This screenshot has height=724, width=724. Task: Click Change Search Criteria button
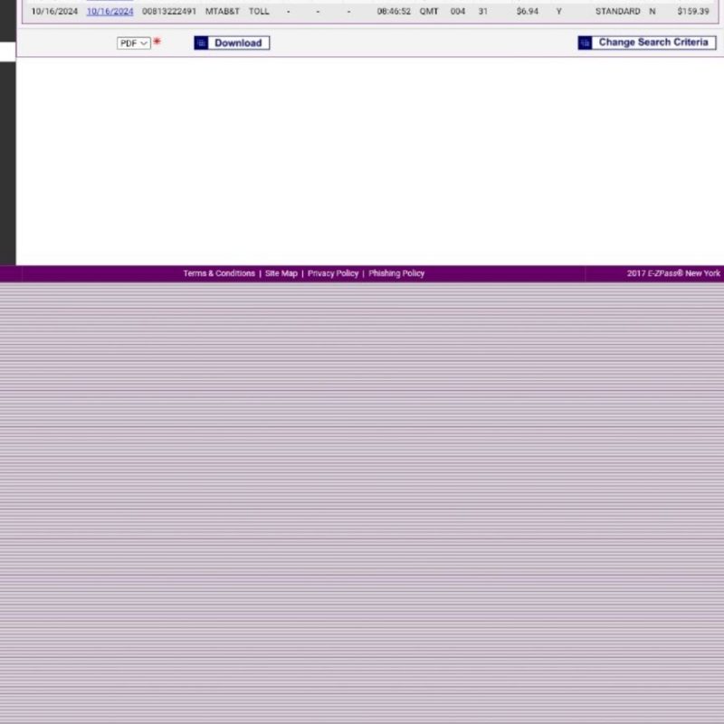pyautogui.click(x=647, y=43)
